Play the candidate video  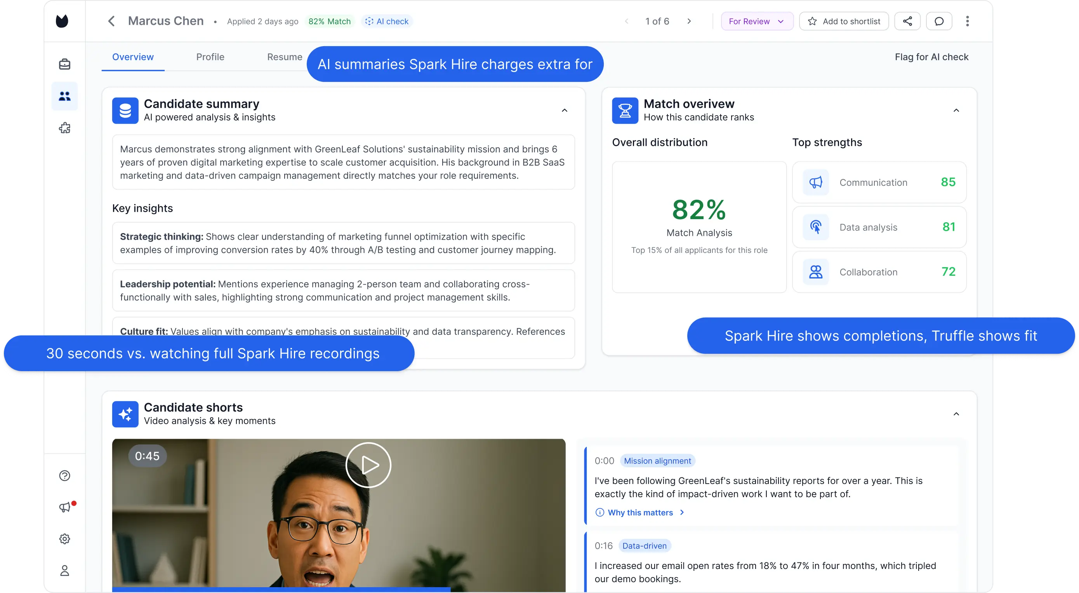pyautogui.click(x=368, y=465)
